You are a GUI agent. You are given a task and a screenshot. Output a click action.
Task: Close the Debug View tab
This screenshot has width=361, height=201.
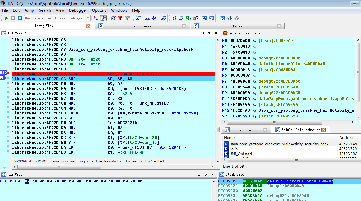pos(88,26)
